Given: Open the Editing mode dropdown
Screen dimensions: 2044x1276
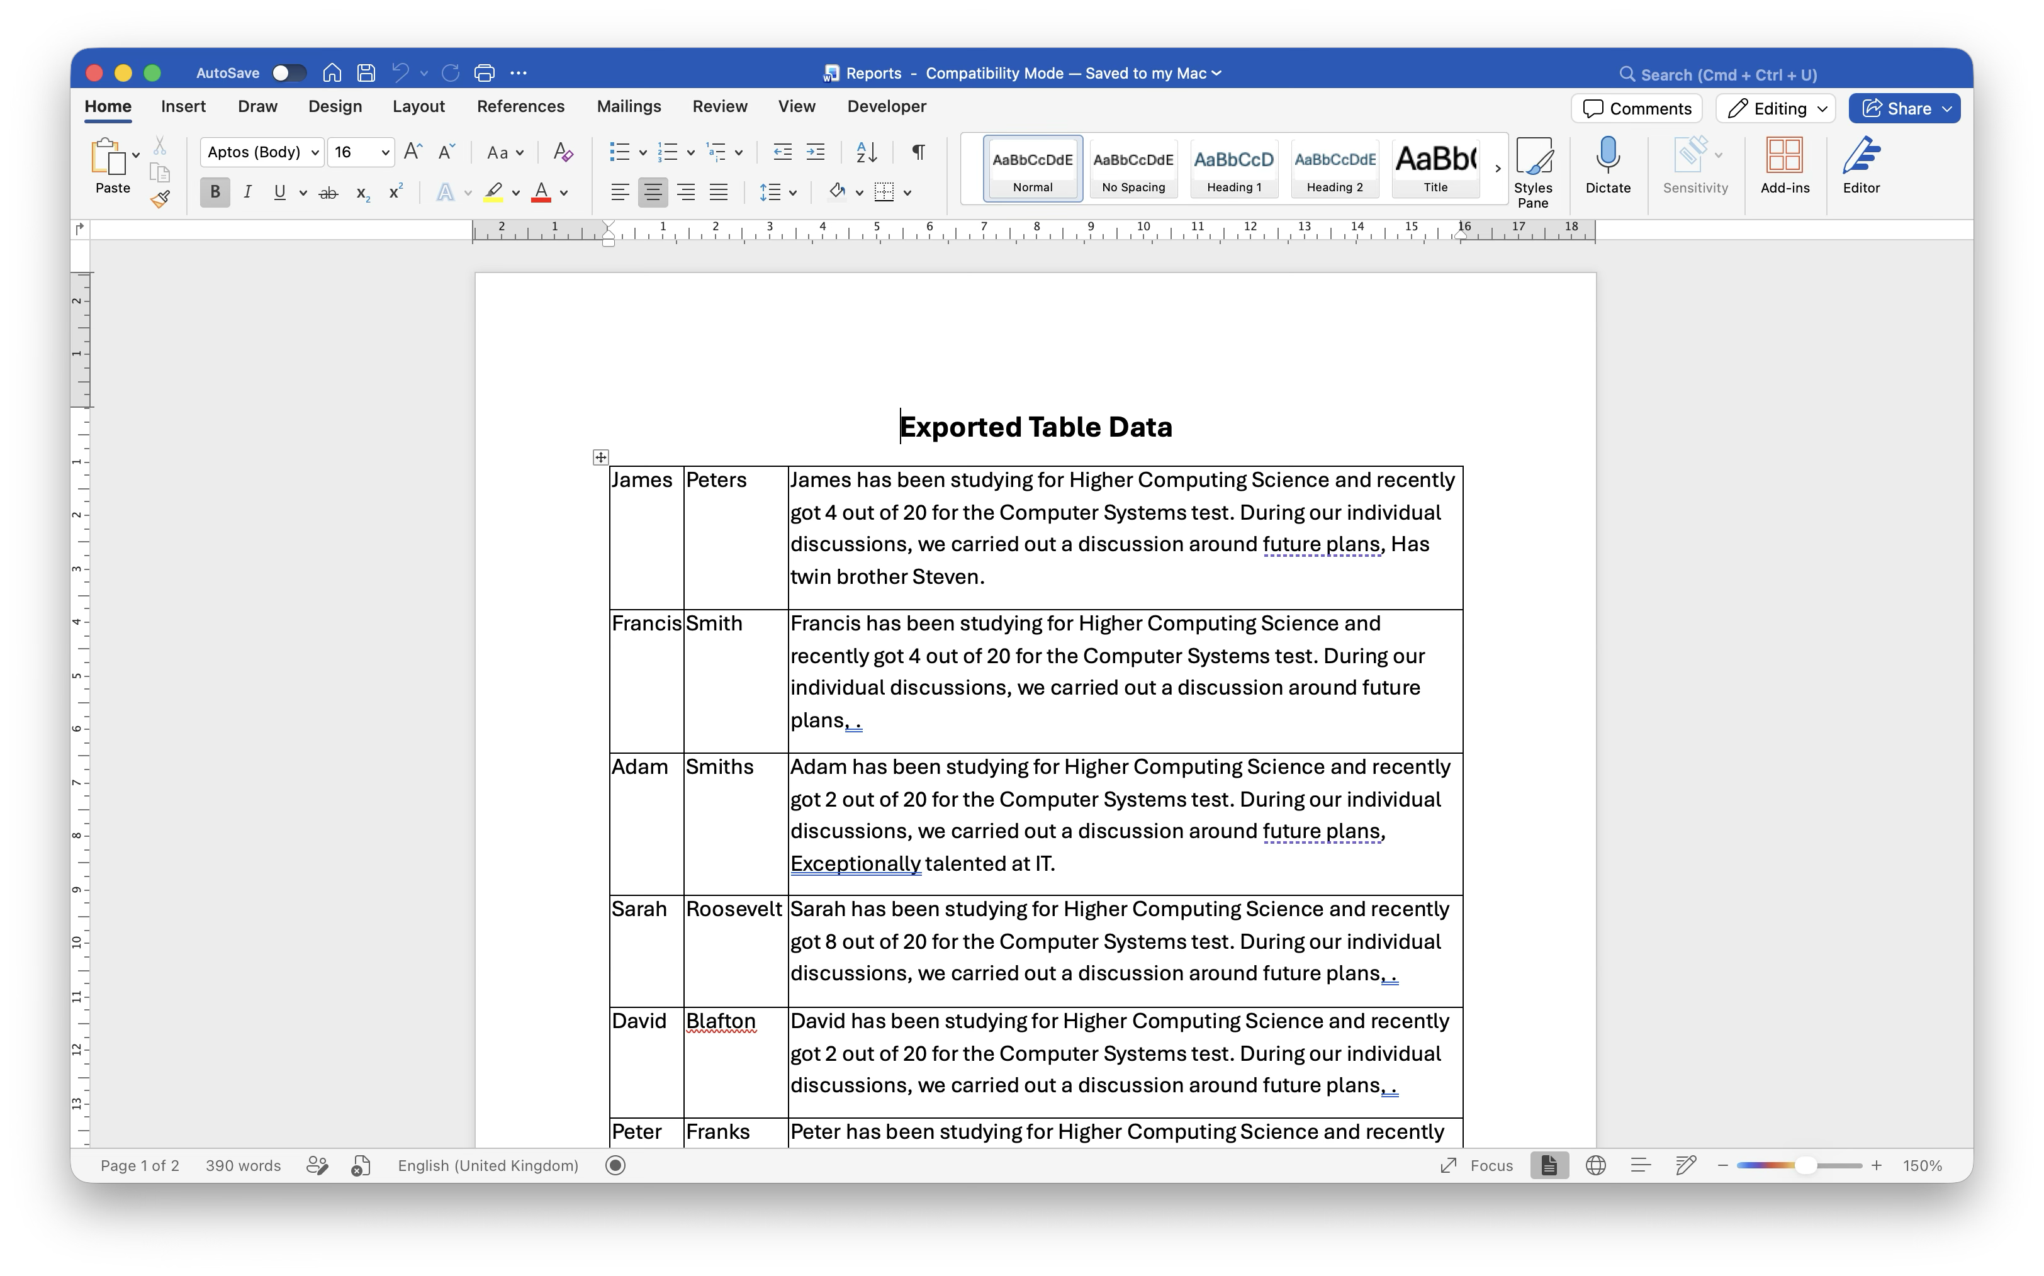Looking at the screenshot, I should [1776, 109].
